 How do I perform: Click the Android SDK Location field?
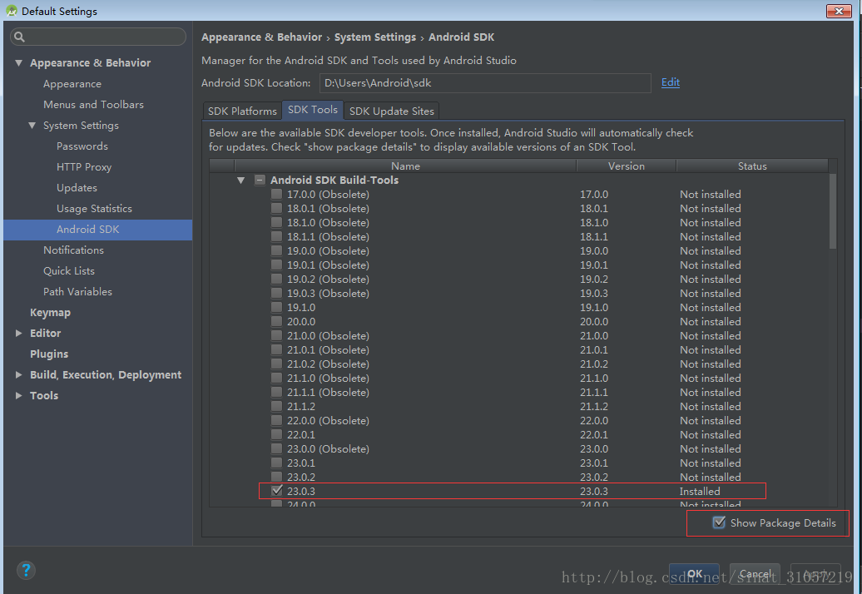coord(484,83)
